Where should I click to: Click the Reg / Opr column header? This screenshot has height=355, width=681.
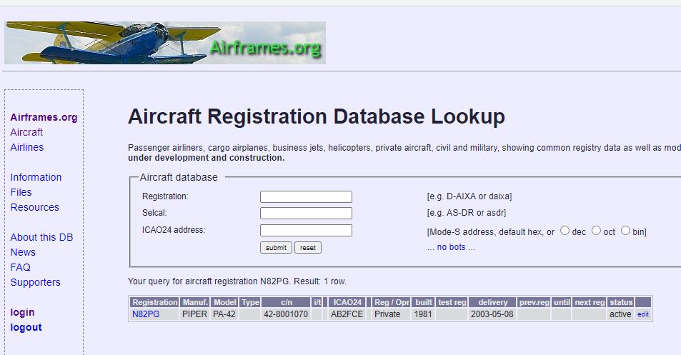[392, 302]
